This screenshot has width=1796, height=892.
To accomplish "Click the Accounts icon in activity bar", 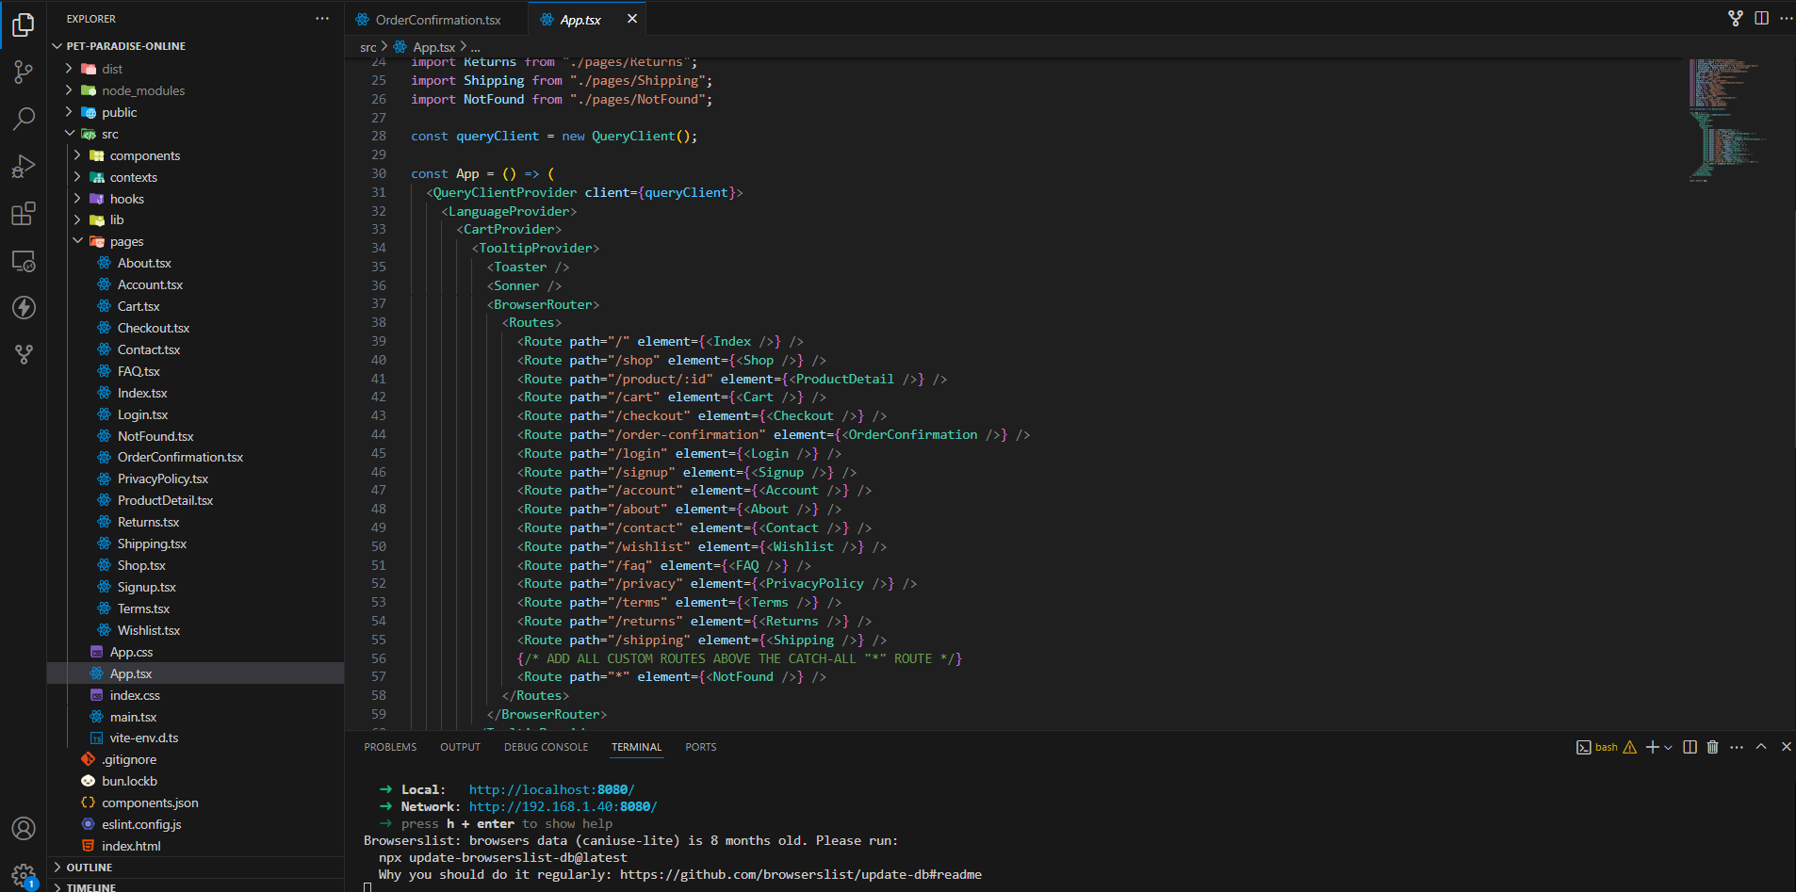I will (x=24, y=828).
